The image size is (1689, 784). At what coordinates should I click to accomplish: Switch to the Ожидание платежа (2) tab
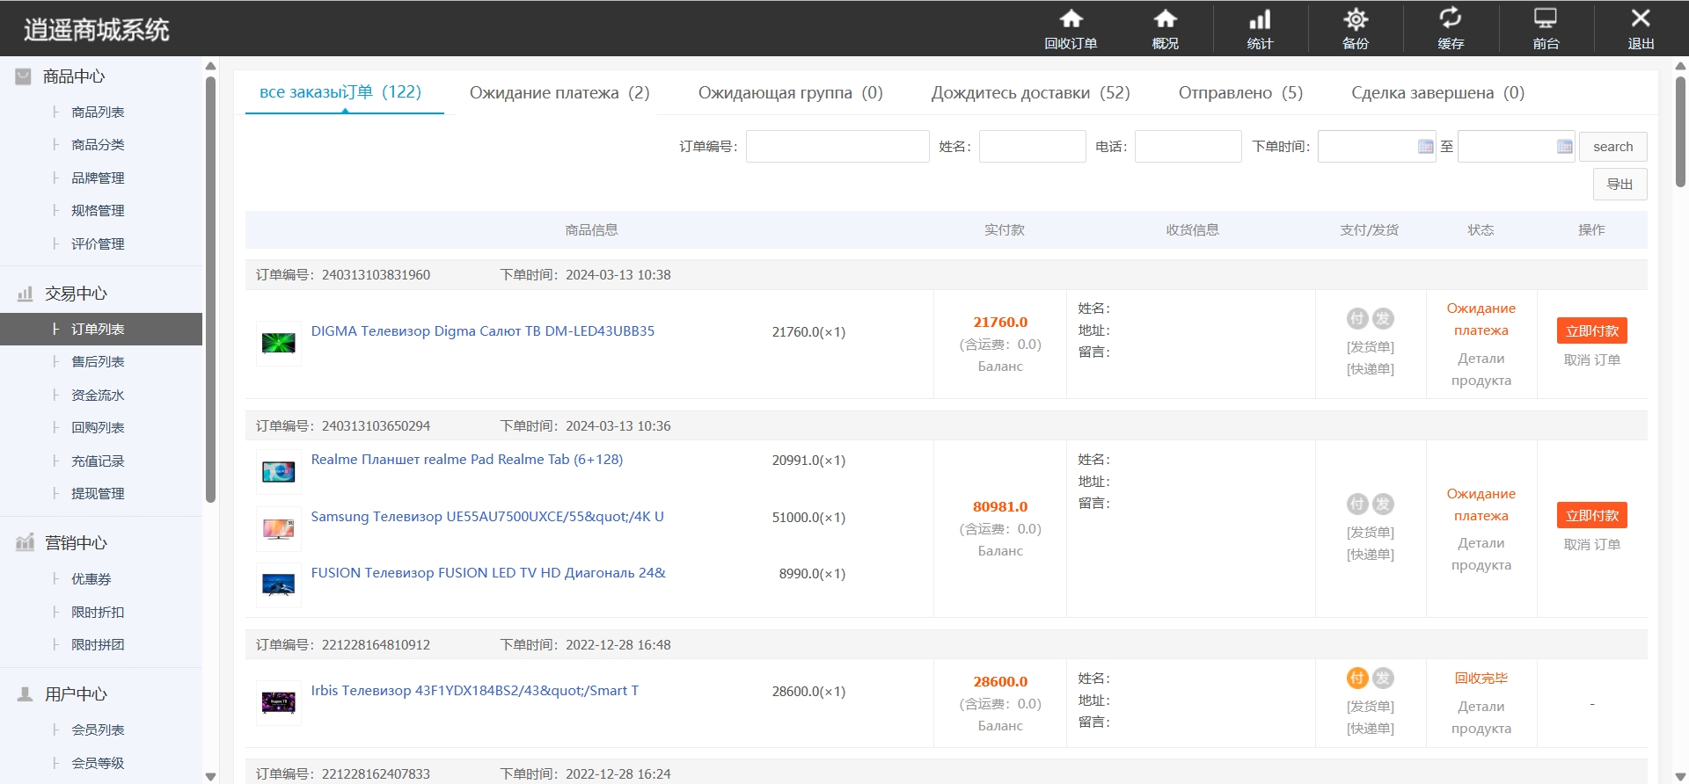(559, 93)
